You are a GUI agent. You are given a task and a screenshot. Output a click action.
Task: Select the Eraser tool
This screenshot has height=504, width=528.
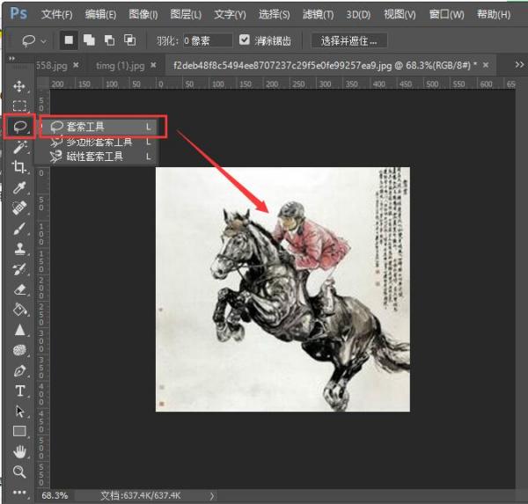[20, 289]
